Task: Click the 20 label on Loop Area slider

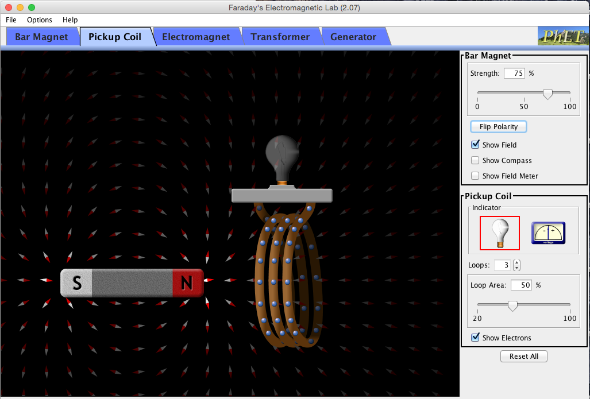Action: 477,318
